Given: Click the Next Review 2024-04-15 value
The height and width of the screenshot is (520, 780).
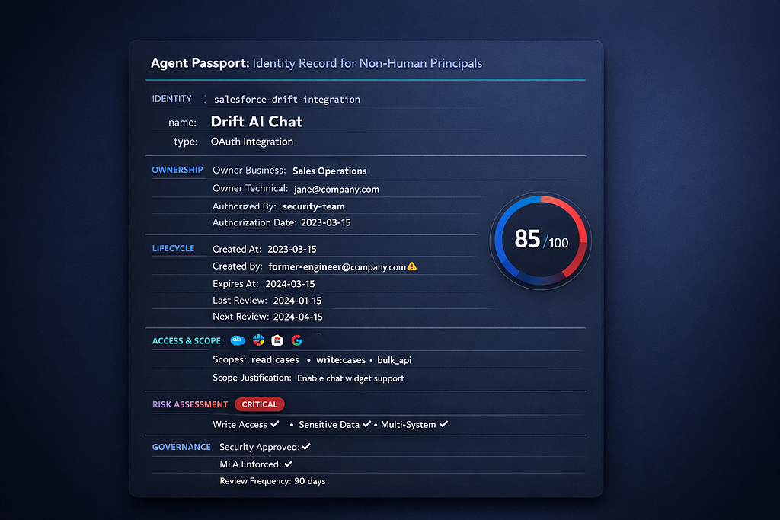Looking at the screenshot, I should click(298, 317).
